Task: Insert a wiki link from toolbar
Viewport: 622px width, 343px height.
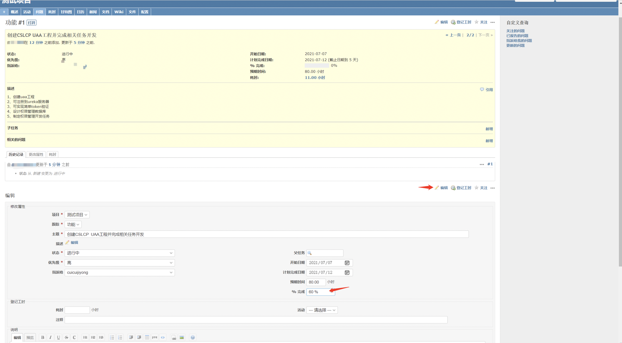Action: 174,338
